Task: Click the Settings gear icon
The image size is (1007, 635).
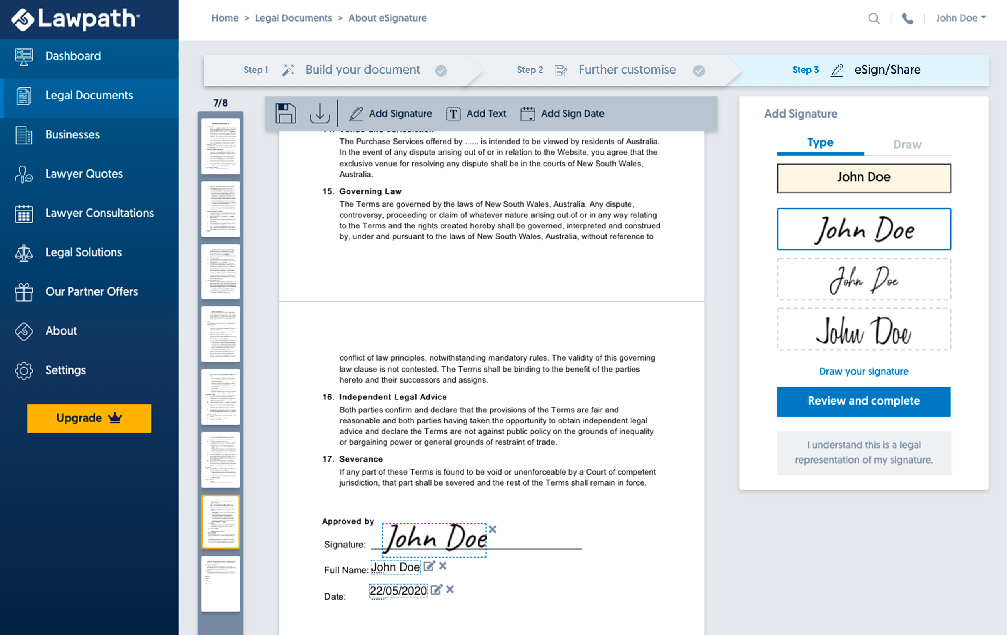Action: [24, 370]
